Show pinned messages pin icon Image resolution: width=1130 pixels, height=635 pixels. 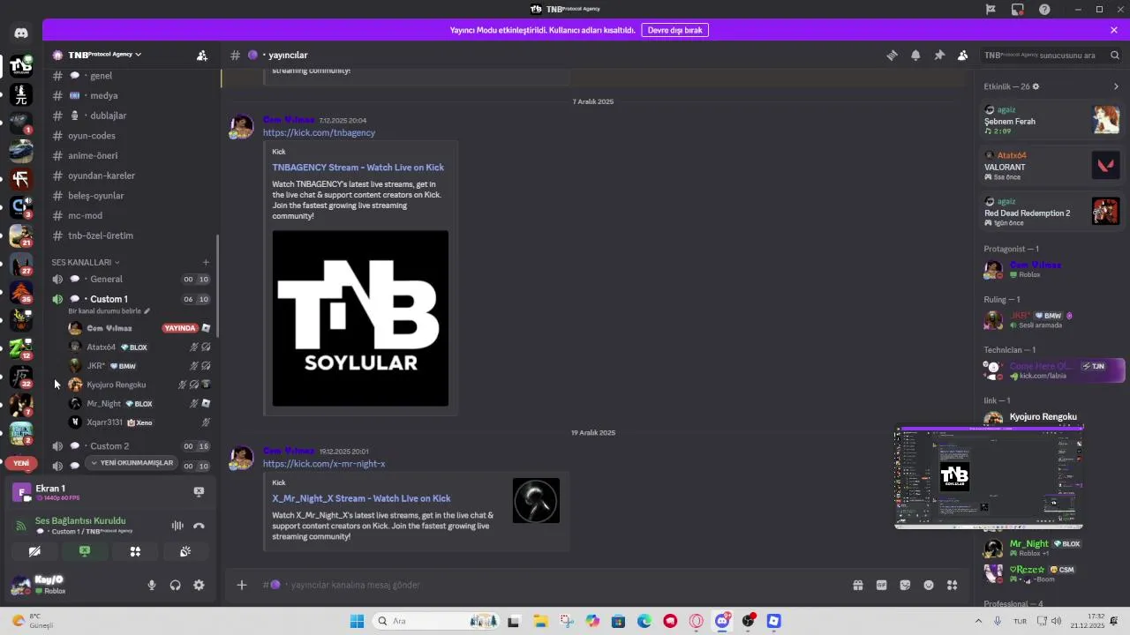point(939,55)
